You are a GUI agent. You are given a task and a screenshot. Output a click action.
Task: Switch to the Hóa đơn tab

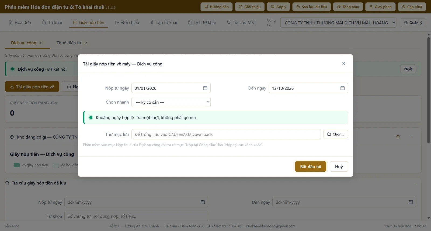click(20, 23)
